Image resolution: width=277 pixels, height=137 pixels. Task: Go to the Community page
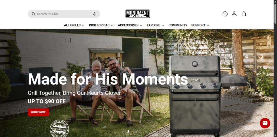tap(178, 25)
